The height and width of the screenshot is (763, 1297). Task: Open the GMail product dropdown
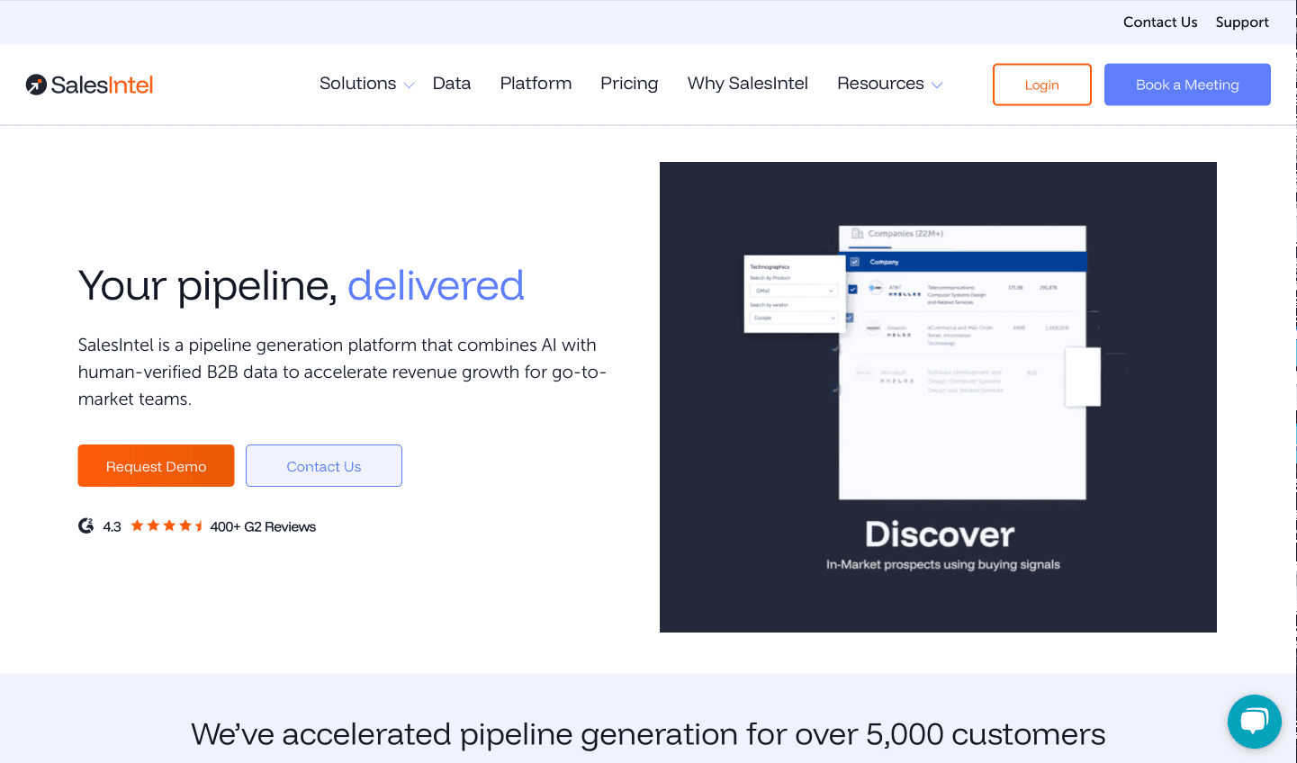click(x=794, y=291)
